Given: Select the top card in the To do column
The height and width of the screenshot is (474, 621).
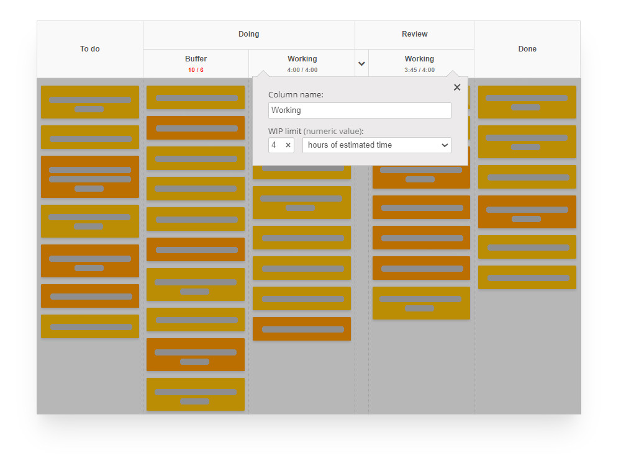Looking at the screenshot, I should point(89,102).
